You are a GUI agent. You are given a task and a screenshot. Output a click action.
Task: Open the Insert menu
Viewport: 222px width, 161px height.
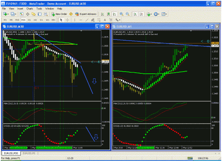20,9
